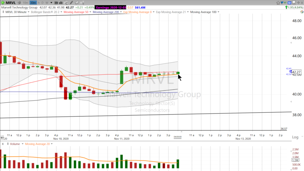Click the 42.27 current price label
Image resolution: width=304 pixels, height=171 pixels.
click(296, 72)
